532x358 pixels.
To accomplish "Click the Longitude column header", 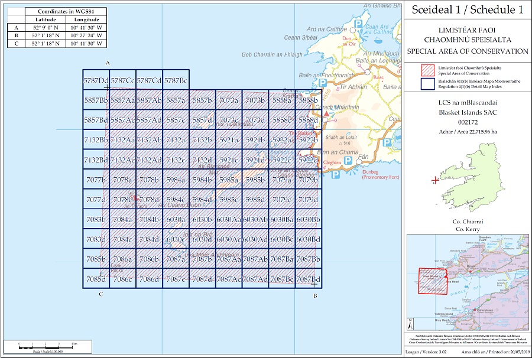I will 86,19.
